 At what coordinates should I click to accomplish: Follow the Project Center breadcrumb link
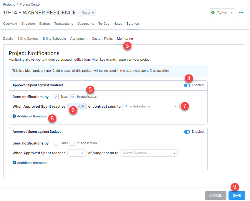click(x=30, y=4)
